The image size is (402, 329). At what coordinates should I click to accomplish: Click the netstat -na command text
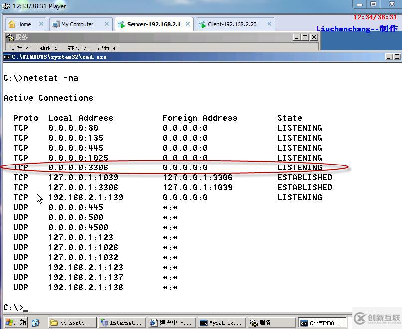coord(51,78)
